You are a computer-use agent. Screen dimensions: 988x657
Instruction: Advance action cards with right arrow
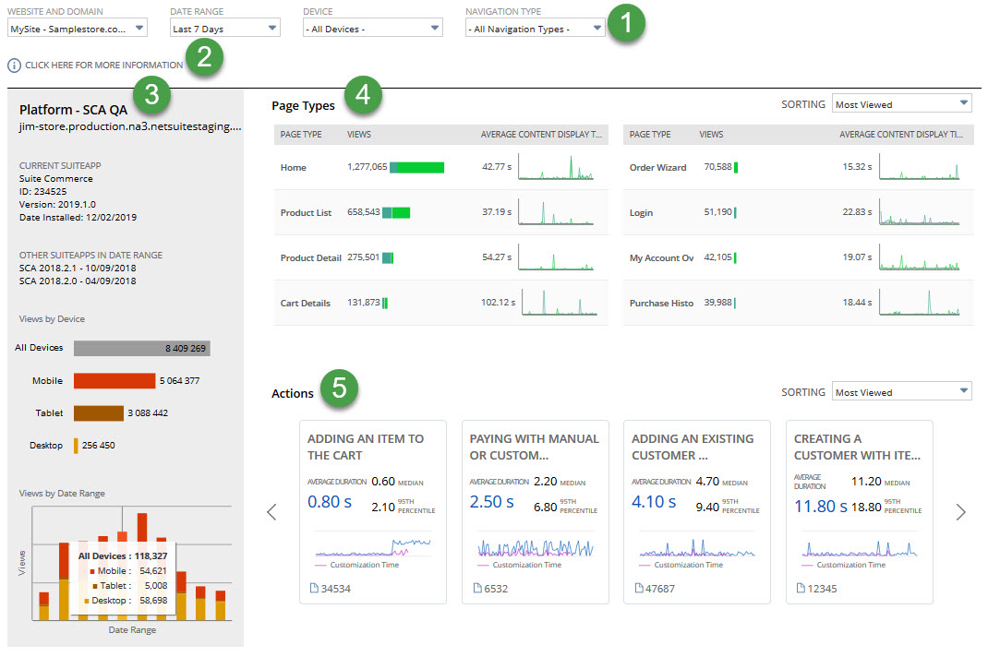pyautogui.click(x=960, y=512)
